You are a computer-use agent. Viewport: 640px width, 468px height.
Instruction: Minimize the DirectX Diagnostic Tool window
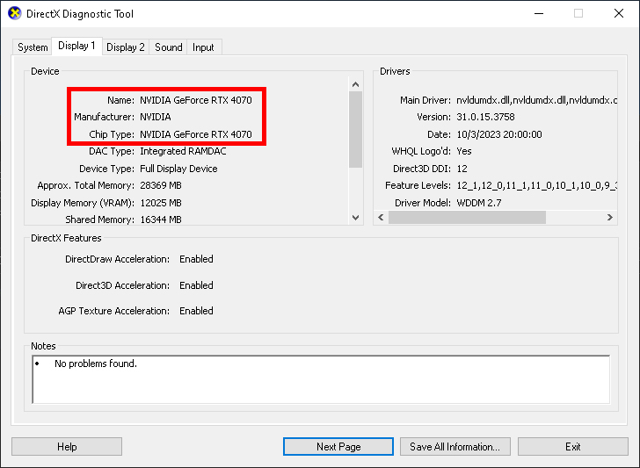pyautogui.click(x=539, y=13)
